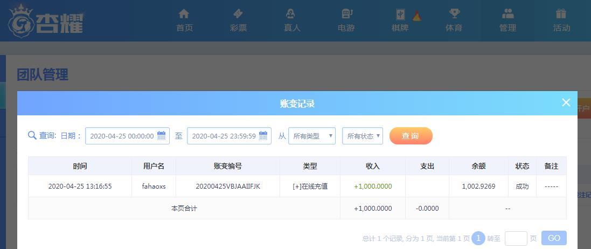Click timestamp 2020-04-25 13:16:55

coord(80,186)
